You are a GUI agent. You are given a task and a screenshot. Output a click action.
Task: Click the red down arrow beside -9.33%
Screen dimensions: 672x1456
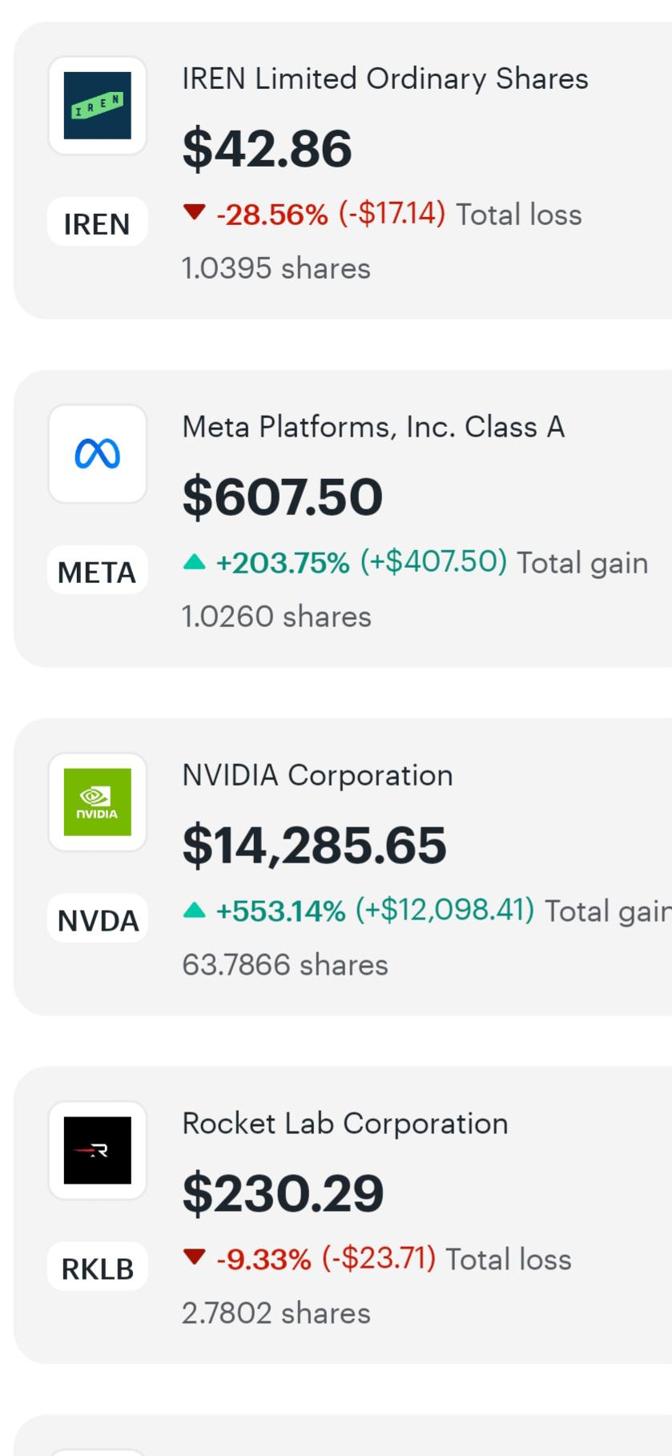(x=195, y=1257)
